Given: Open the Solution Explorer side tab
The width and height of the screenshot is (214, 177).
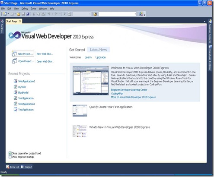Looking at the screenshot, I should coord(210,31).
